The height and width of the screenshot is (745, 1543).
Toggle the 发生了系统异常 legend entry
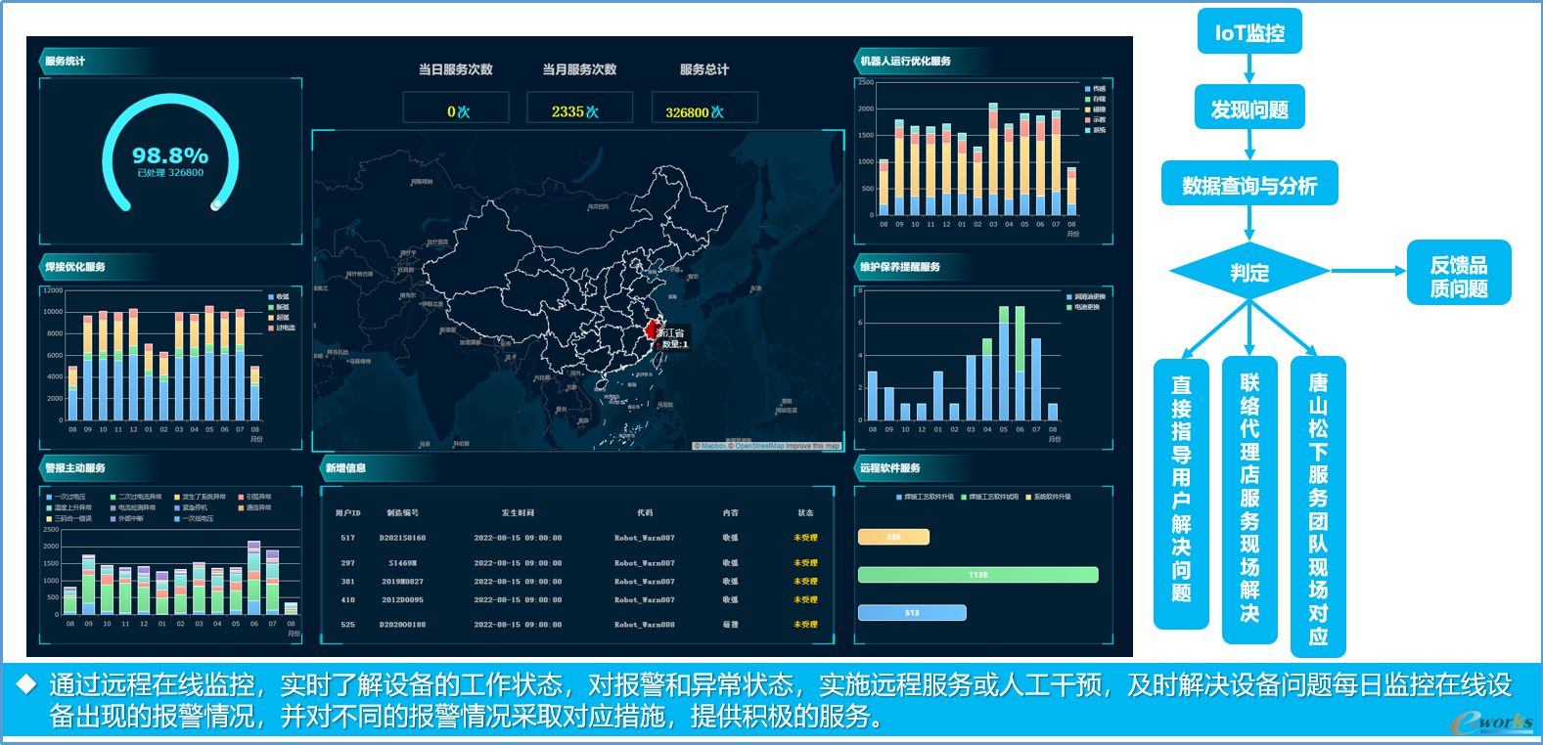point(201,497)
